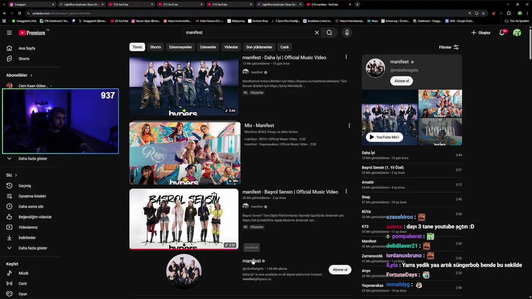Open Müzik under Keşfet
This screenshot has width=532, height=299.
point(23,273)
